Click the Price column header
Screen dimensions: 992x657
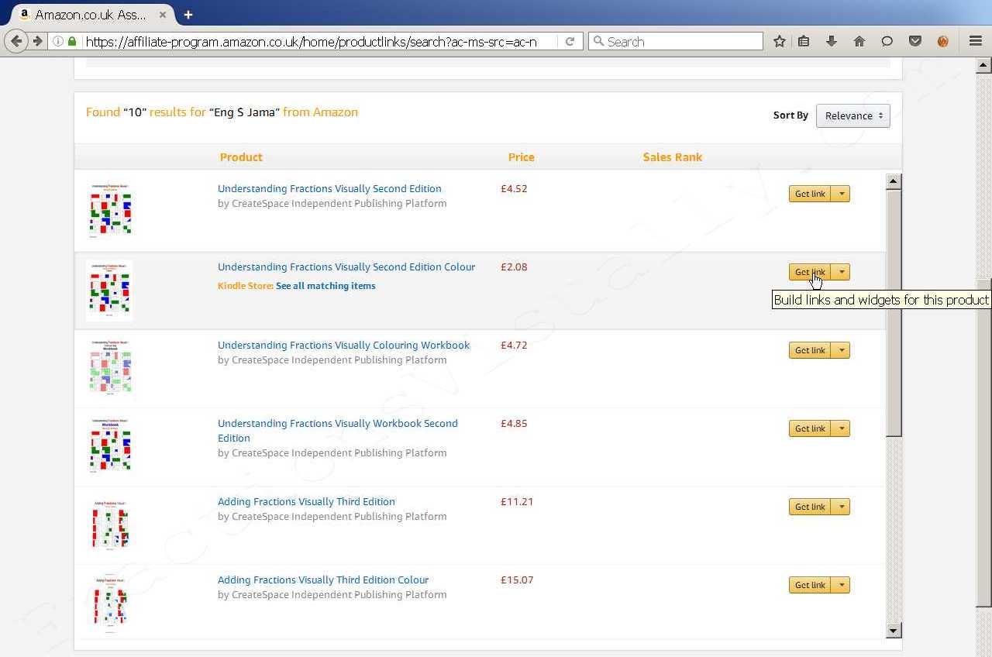coord(521,157)
